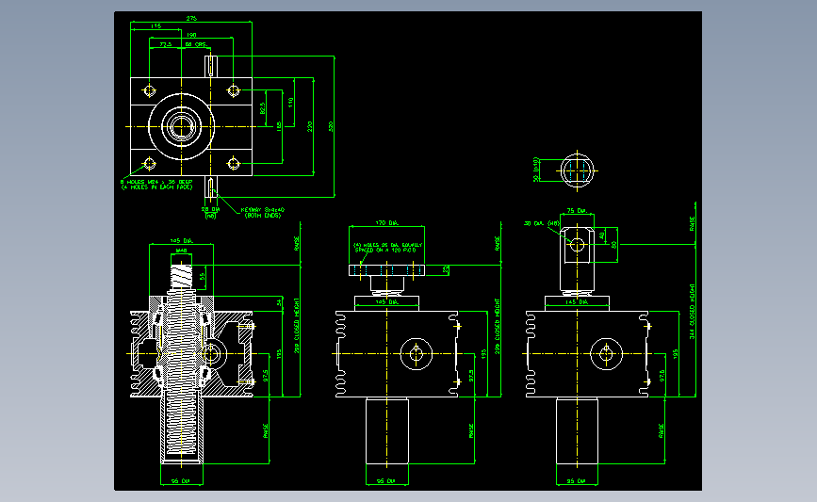Image resolution: width=817 pixels, height=502 pixels.
Task: Pick bottom diameter label under middle view
Action: (x=386, y=481)
